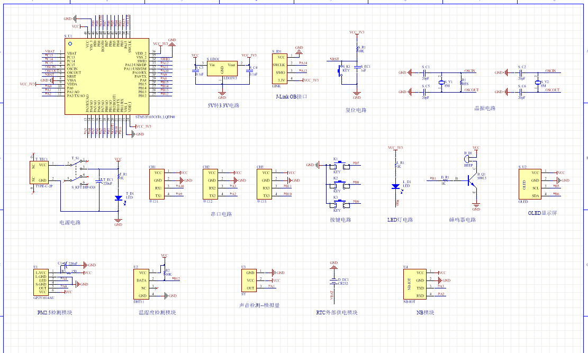The height and width of the screenshot is (353, 588).
Task: Click the SY sound detection module U3
Action: click(x=249, y=280)
